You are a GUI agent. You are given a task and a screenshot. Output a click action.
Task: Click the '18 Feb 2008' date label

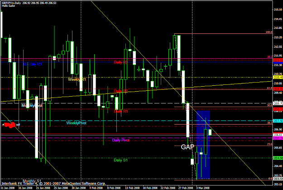coord(150,188)
